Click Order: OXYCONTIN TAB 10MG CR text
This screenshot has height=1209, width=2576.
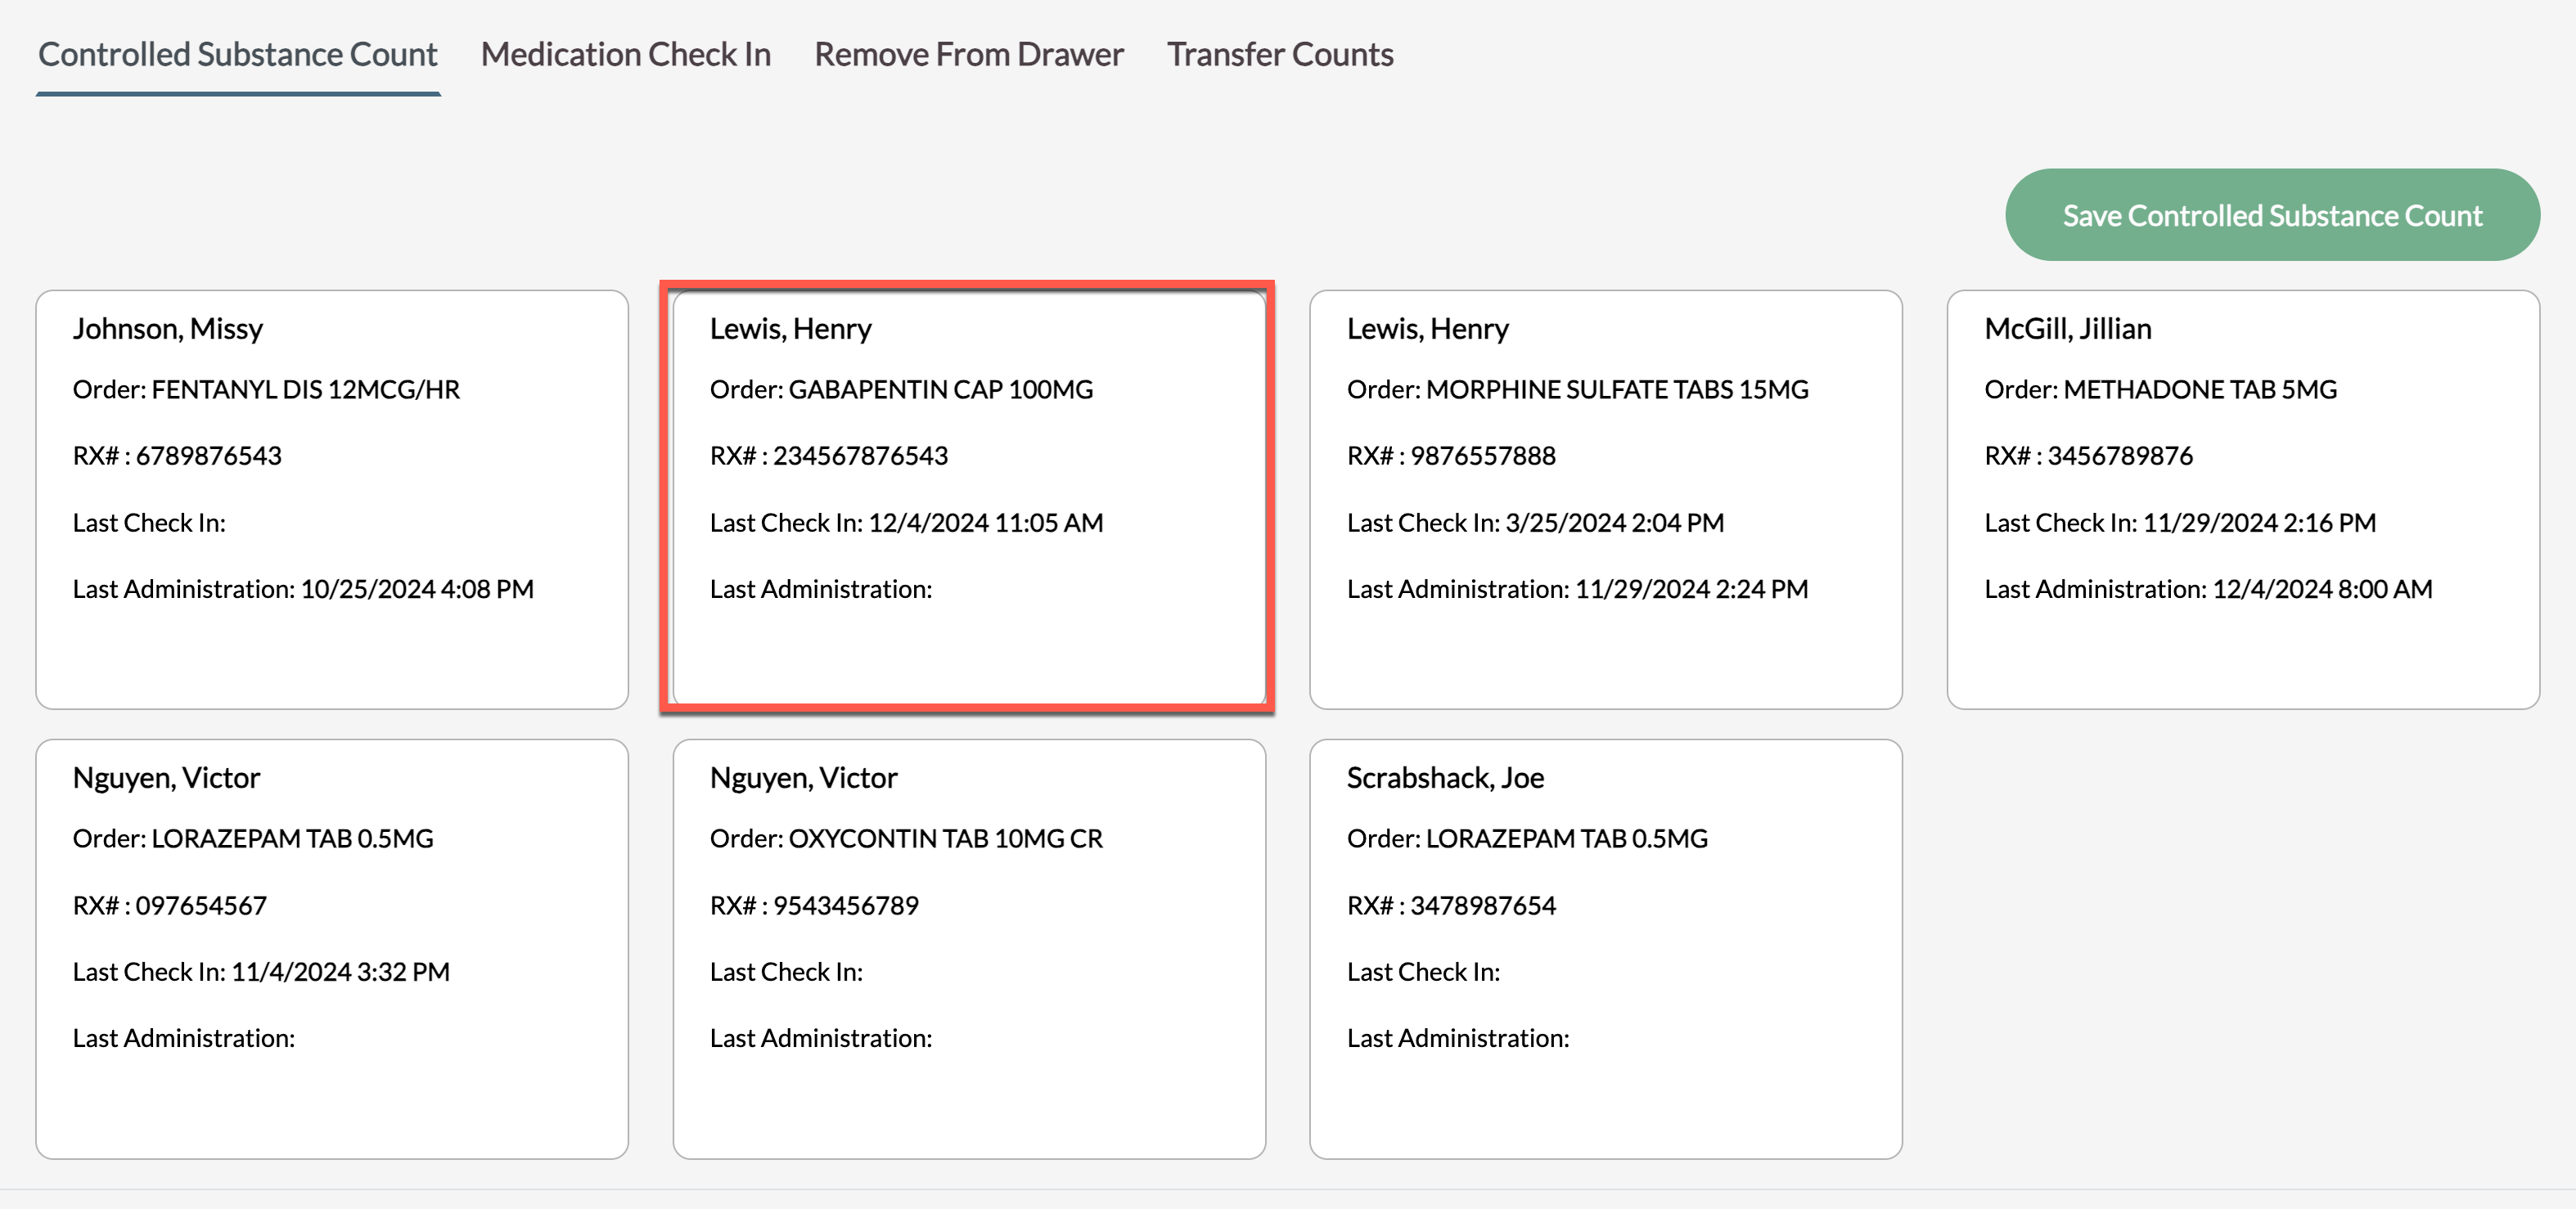905,839
